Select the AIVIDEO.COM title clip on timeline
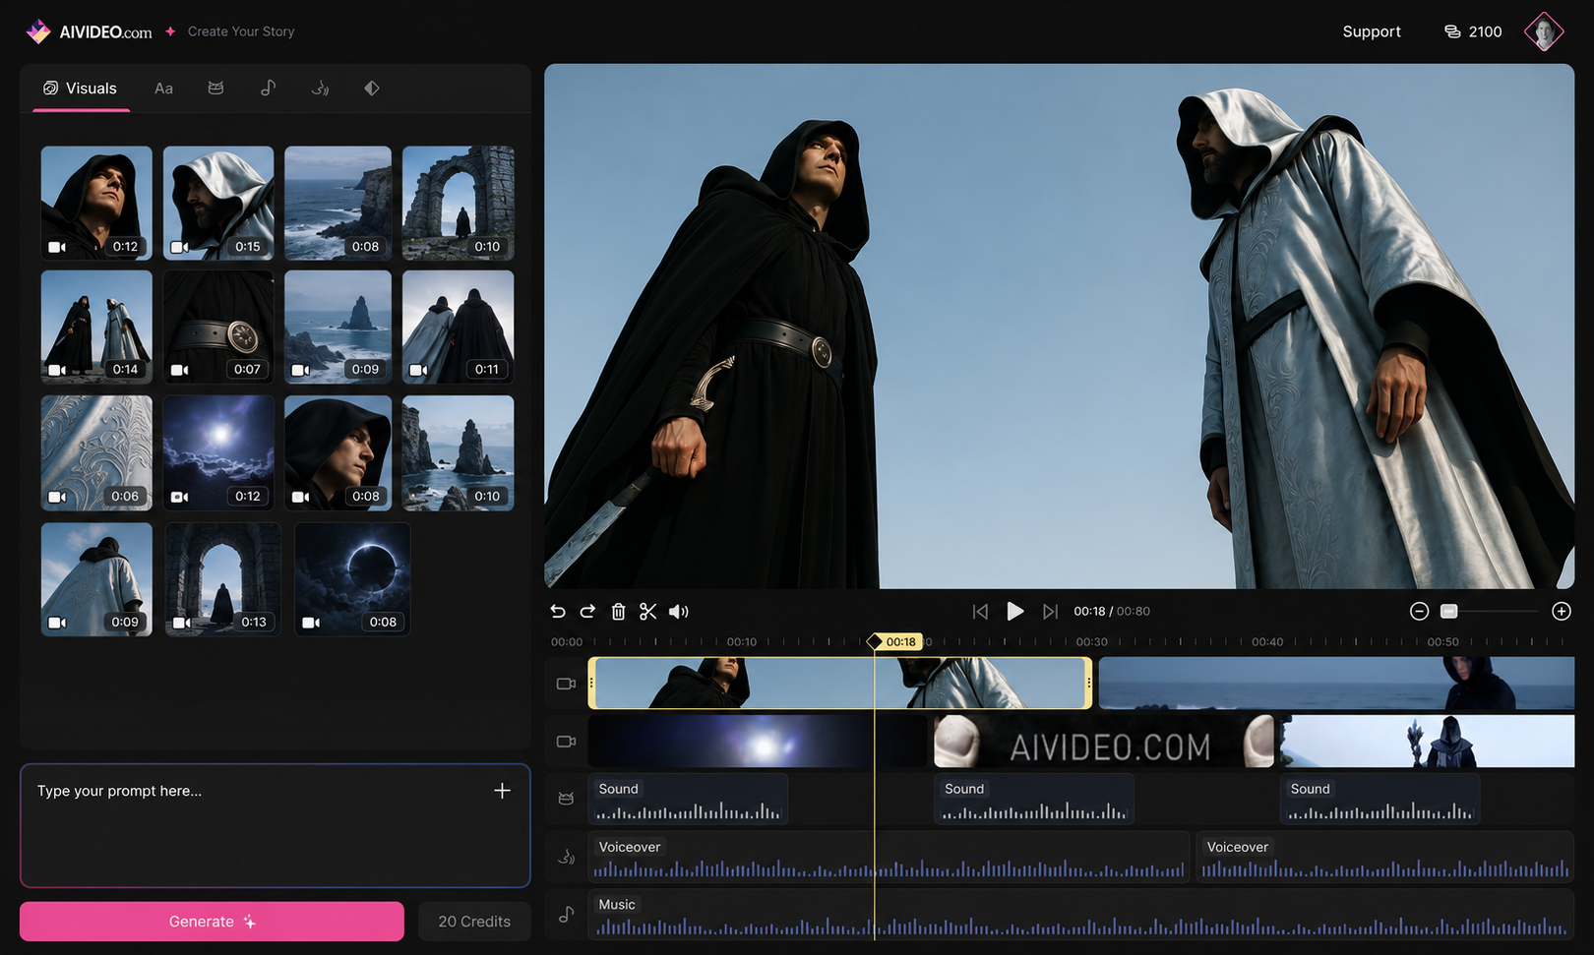1594x955 pixels. (x=1103, y=742)
